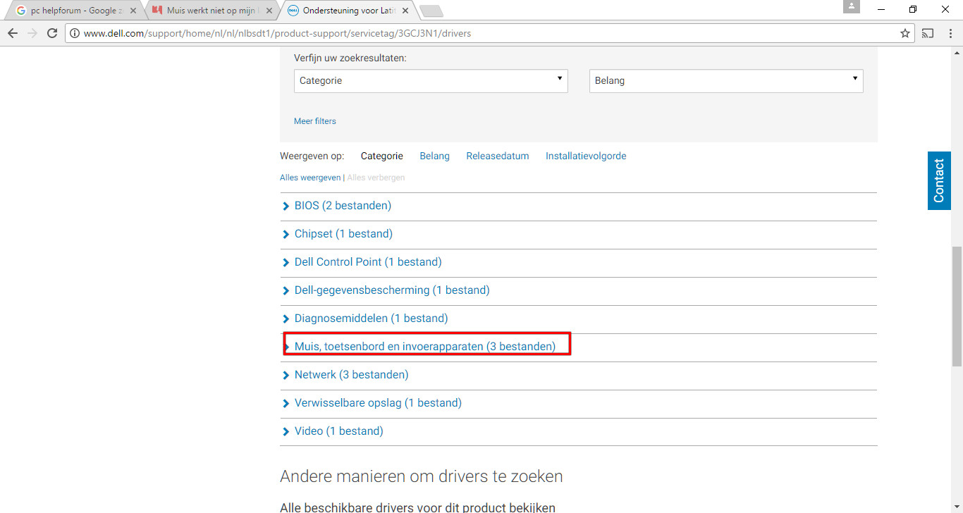Bookmark this page with the star icon

coord(905,33)
